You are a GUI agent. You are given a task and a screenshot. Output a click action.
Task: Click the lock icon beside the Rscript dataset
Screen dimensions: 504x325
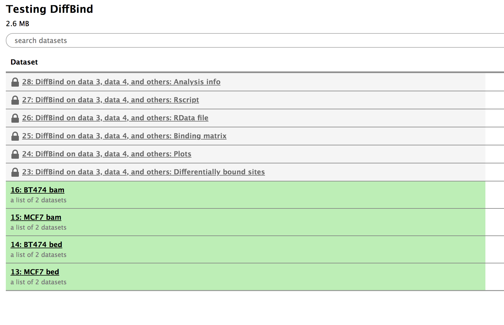coord(15,100)
